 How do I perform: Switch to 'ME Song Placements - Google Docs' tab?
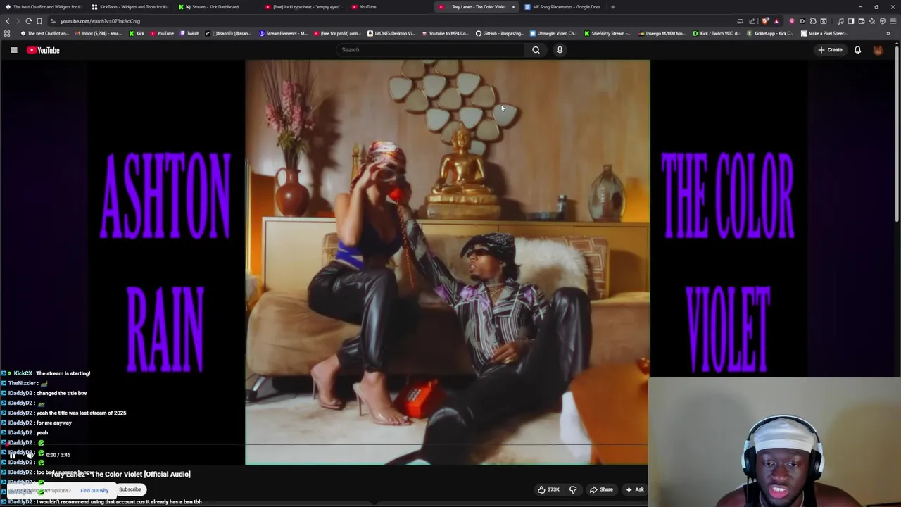[x=562, y=7]
